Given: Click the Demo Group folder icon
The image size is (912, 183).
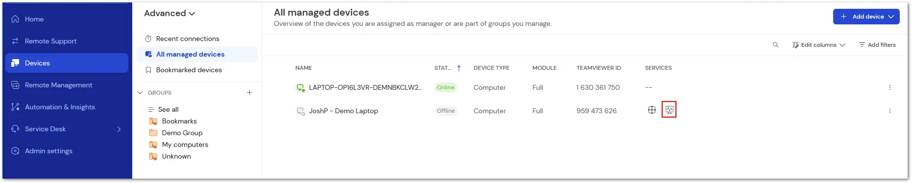Looking at the screenshot, I should coord(153,133).
